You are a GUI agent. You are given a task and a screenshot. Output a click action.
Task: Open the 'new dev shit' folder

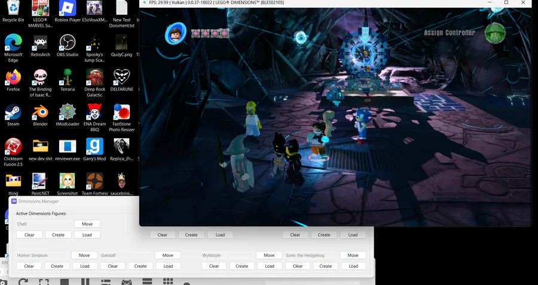(x=40, y=150)
